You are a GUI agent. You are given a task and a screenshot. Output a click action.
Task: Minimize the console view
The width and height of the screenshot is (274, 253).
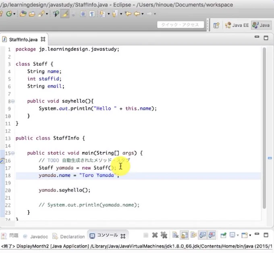coord(257,234)
